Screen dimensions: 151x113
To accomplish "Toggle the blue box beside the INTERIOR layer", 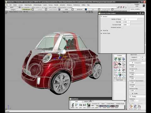I will pyautogui.click(x=86, y=9).
